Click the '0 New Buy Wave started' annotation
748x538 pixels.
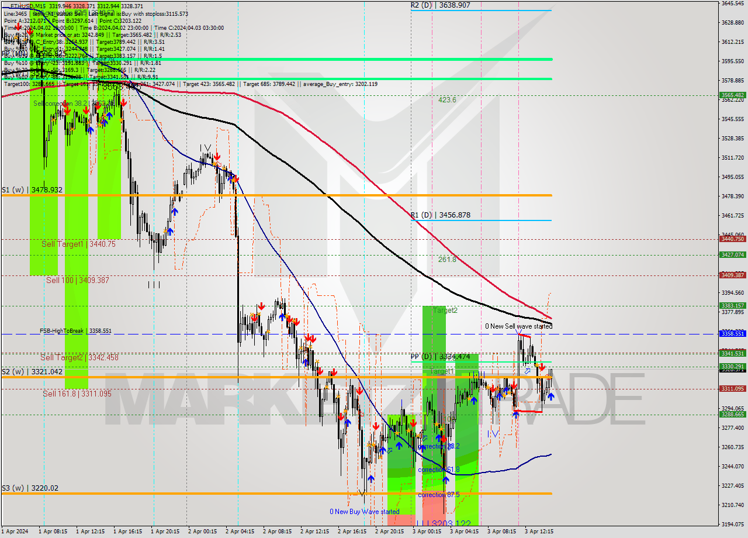[365, 512]
